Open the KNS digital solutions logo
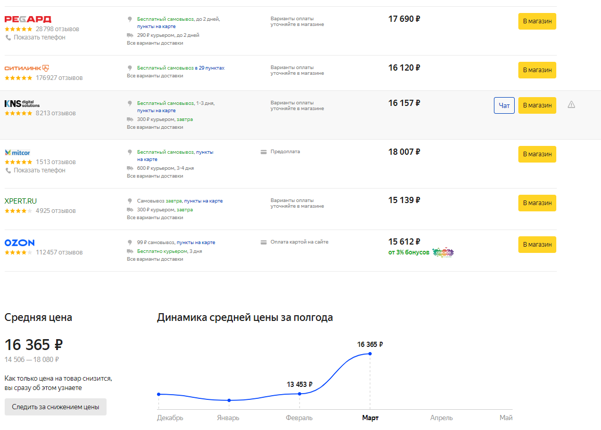Viewport: 601px width, 430px height. coord(22,103)
